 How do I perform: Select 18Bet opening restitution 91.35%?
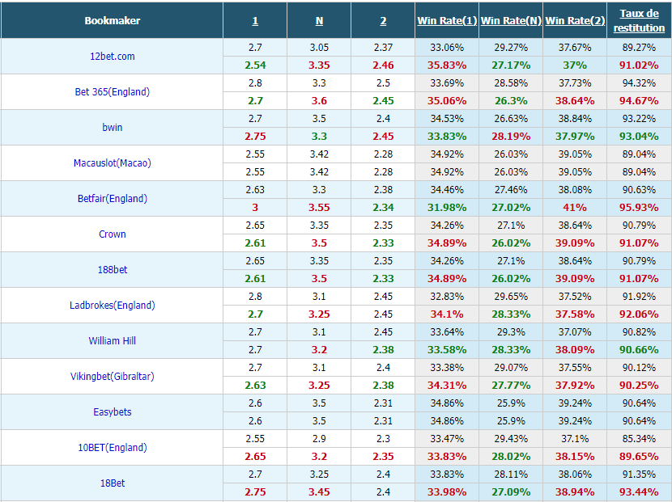(639, 475)
